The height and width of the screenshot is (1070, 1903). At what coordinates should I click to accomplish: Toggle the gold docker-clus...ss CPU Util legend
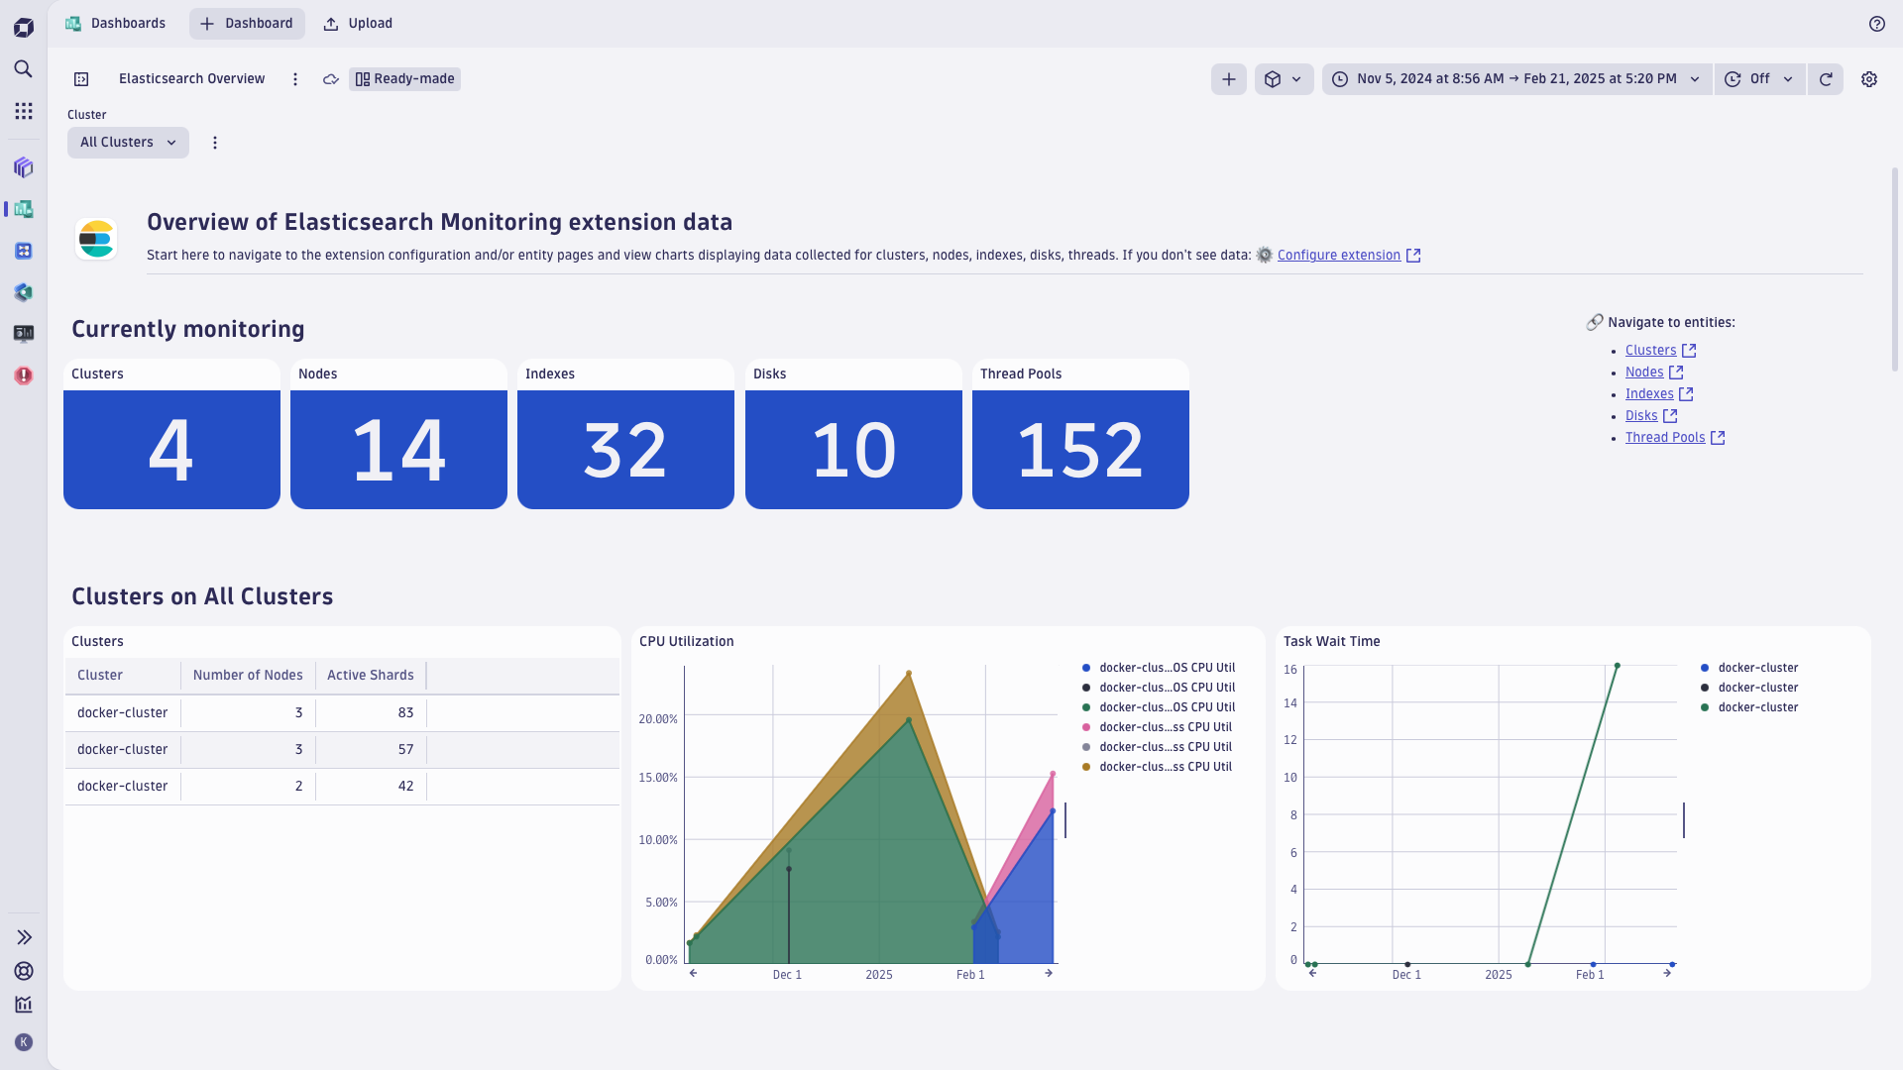click(1157, 767)
